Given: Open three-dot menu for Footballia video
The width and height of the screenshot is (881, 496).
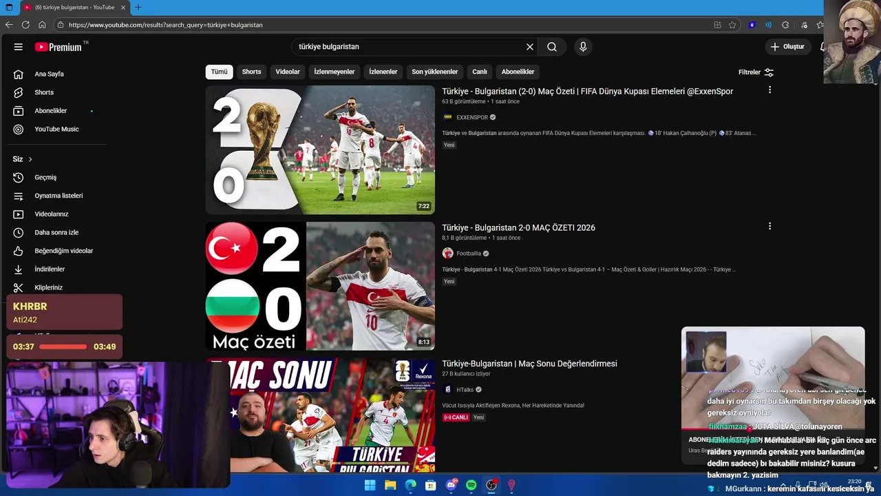Looking at the screenshot, I should click(769, 226).
